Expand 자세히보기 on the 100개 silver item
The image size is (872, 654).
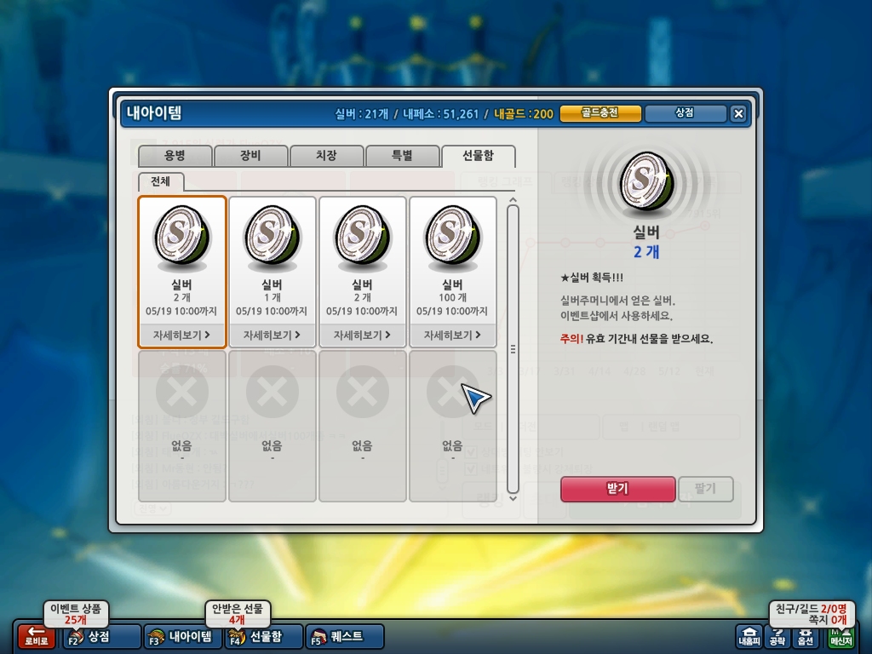[453, 335]
